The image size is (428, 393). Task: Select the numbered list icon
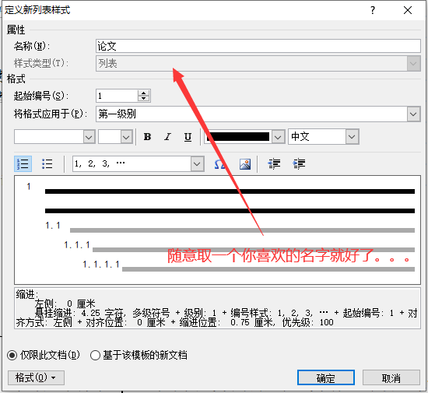(x=23, y=163)
